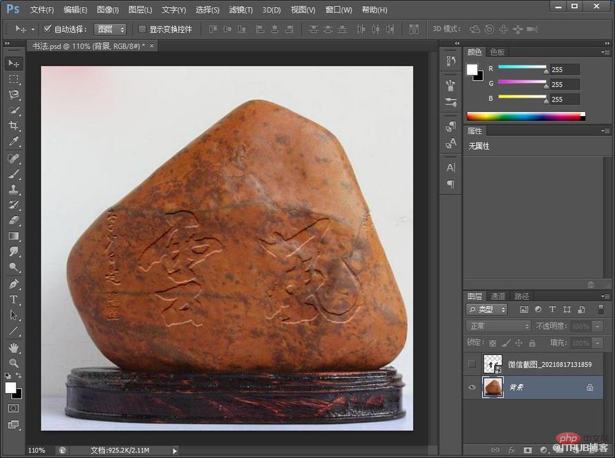Enable the 显示变换控件 checkbox
The width and height of the screenshot is (615, 458).
point(142,29)
